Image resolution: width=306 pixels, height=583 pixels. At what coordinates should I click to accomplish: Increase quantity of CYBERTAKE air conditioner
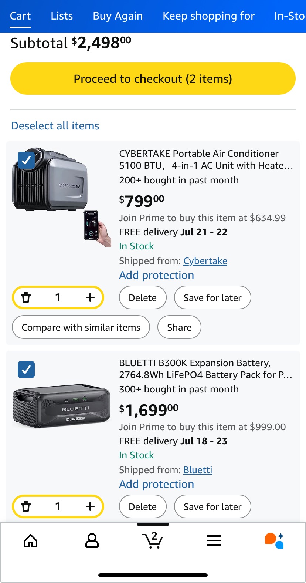click(90, 297)
